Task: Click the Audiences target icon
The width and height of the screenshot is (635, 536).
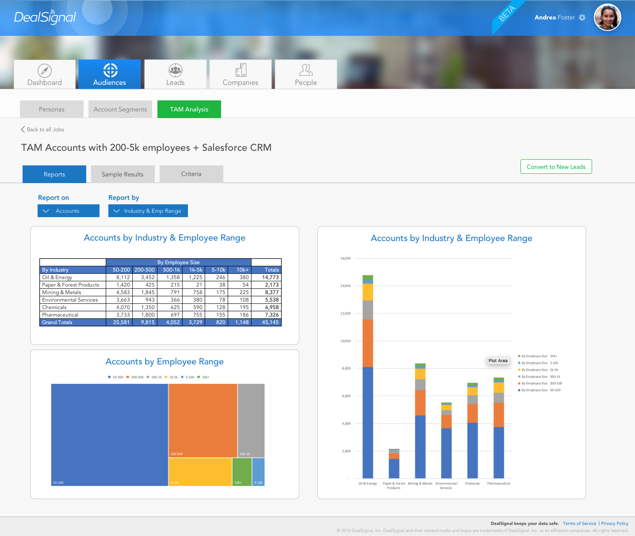Action: (x=110, y=70)
